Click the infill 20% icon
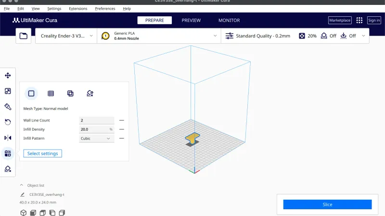The height and width of the screenshot is (216, 385). tap(302, 36)
